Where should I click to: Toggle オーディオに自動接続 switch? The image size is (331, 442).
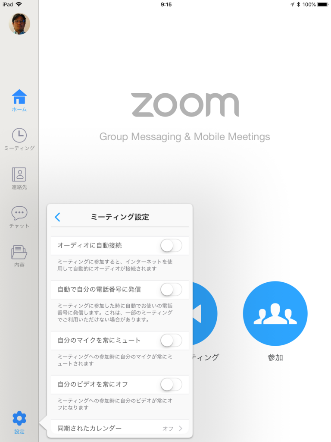pos(171,246)
